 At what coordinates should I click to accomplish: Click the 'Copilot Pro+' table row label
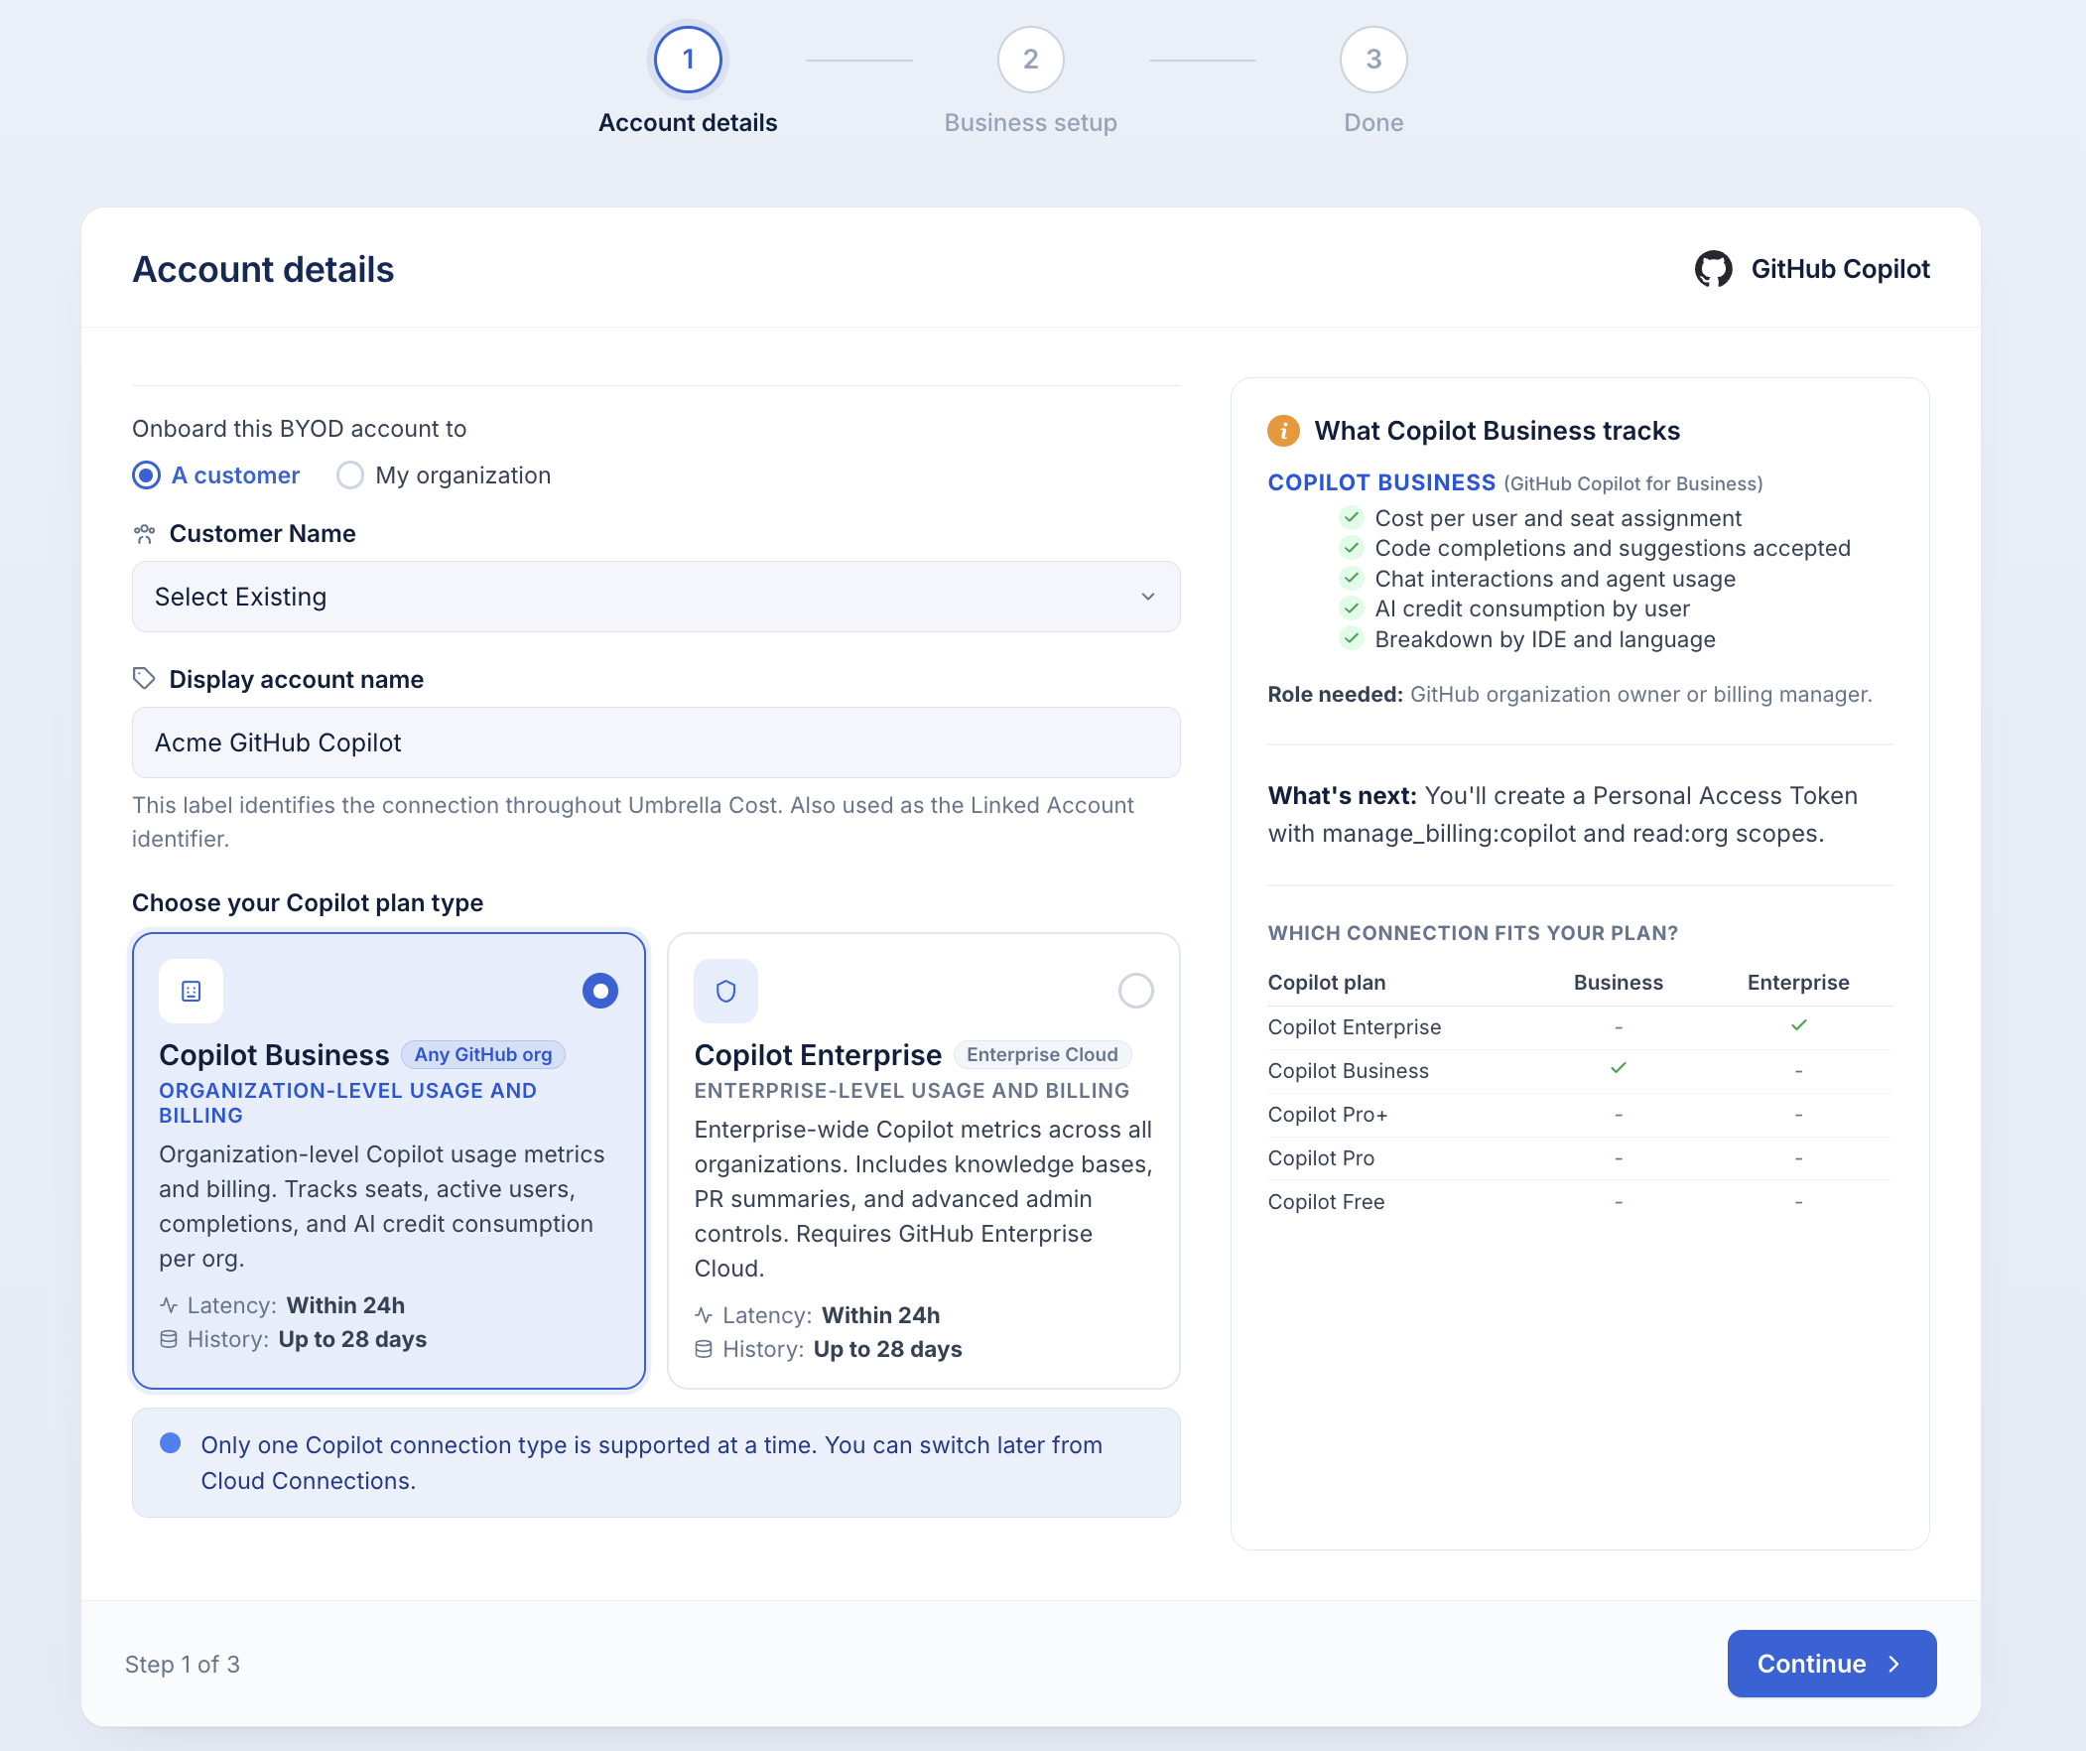click(1327, 1114)
